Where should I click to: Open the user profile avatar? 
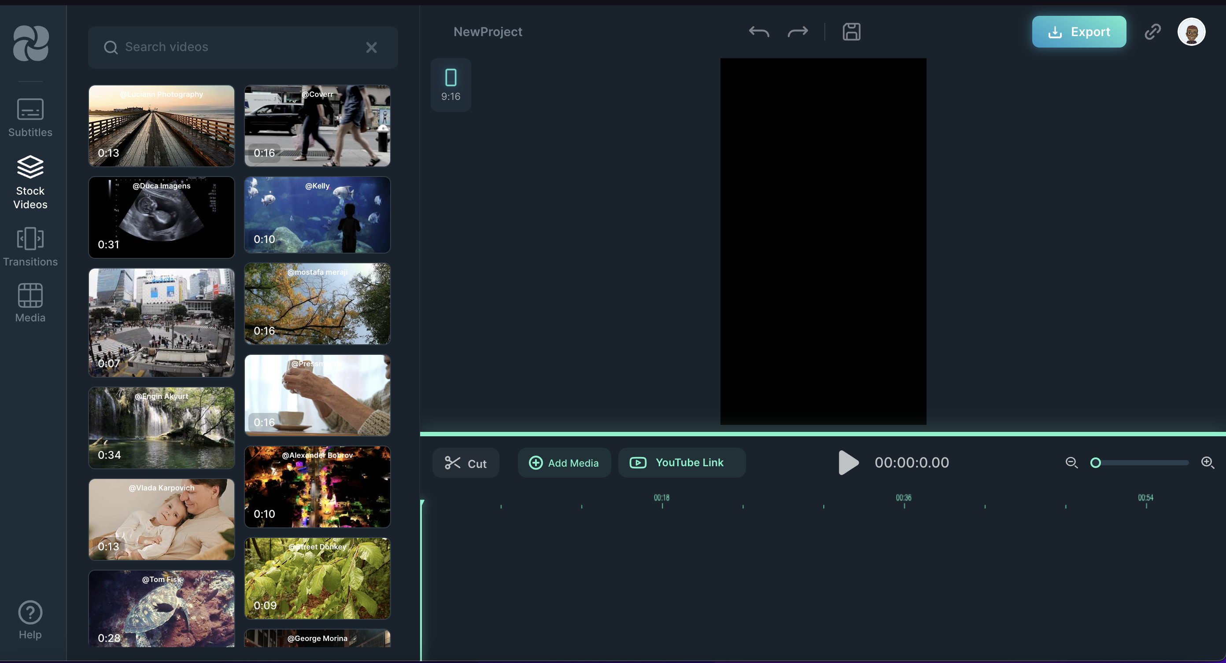click(x=1191, y=32)
